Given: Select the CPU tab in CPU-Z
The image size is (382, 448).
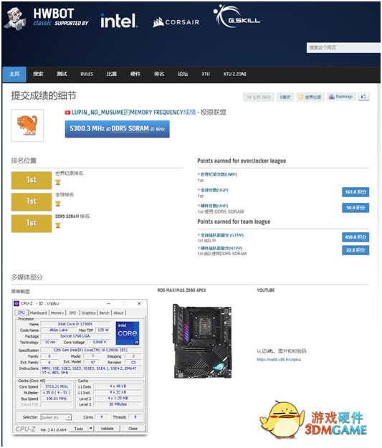Looking at the screenshot, I should pos(22,313).
